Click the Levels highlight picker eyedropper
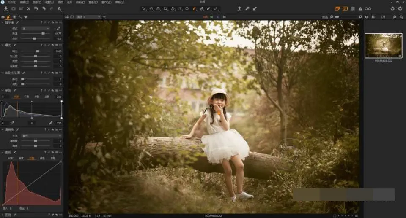The height and width of the screenshot is (218, 406). pos(51,123)
